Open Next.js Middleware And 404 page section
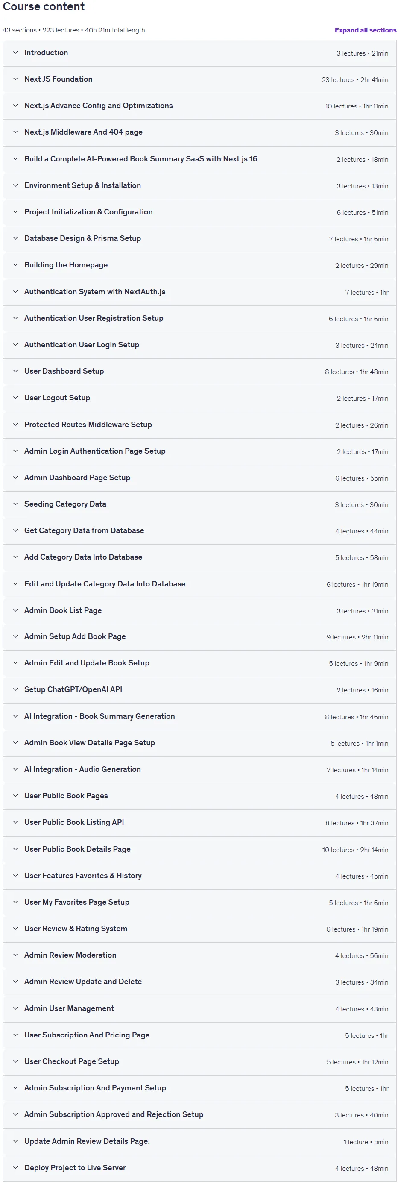398x1184 pixels. pos(199,132)
